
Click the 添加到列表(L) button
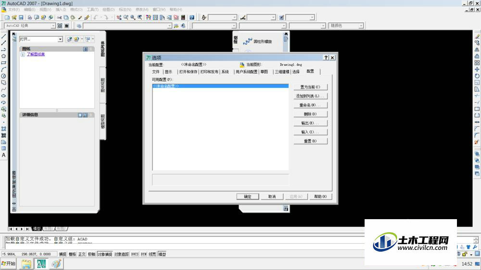(310, 96)
